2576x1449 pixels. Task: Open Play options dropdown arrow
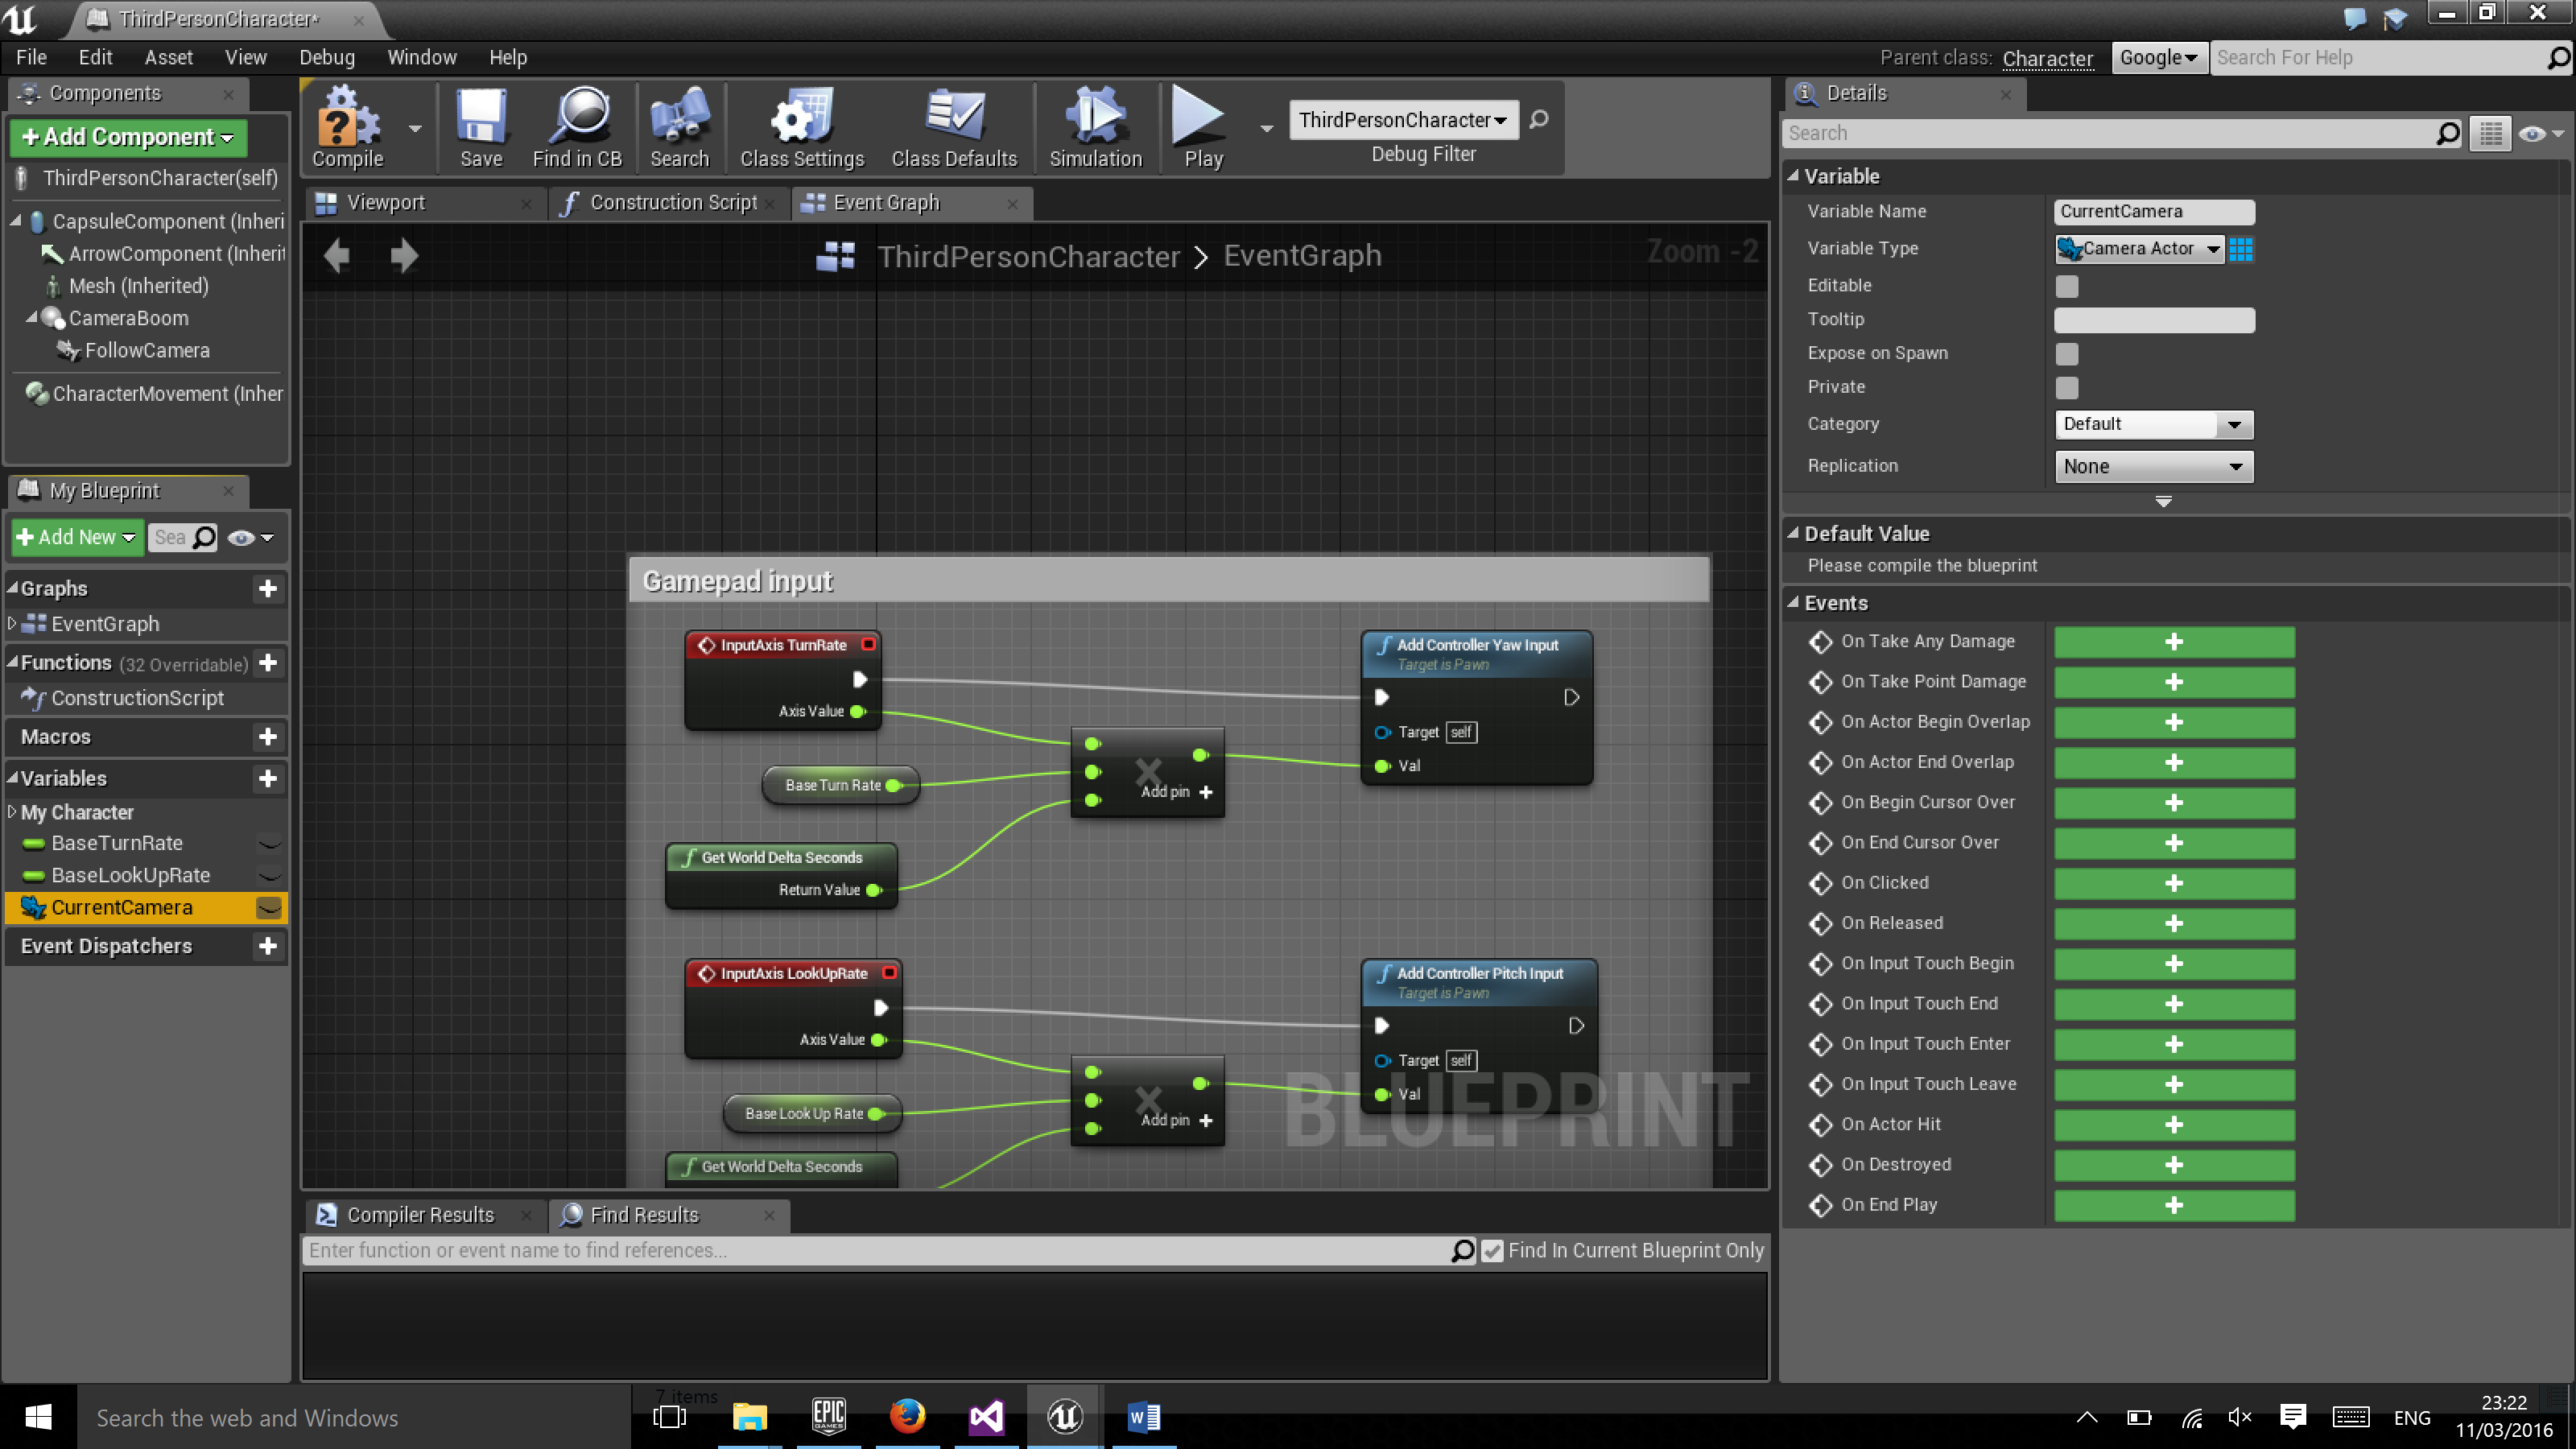click(x=1267, y=128)
